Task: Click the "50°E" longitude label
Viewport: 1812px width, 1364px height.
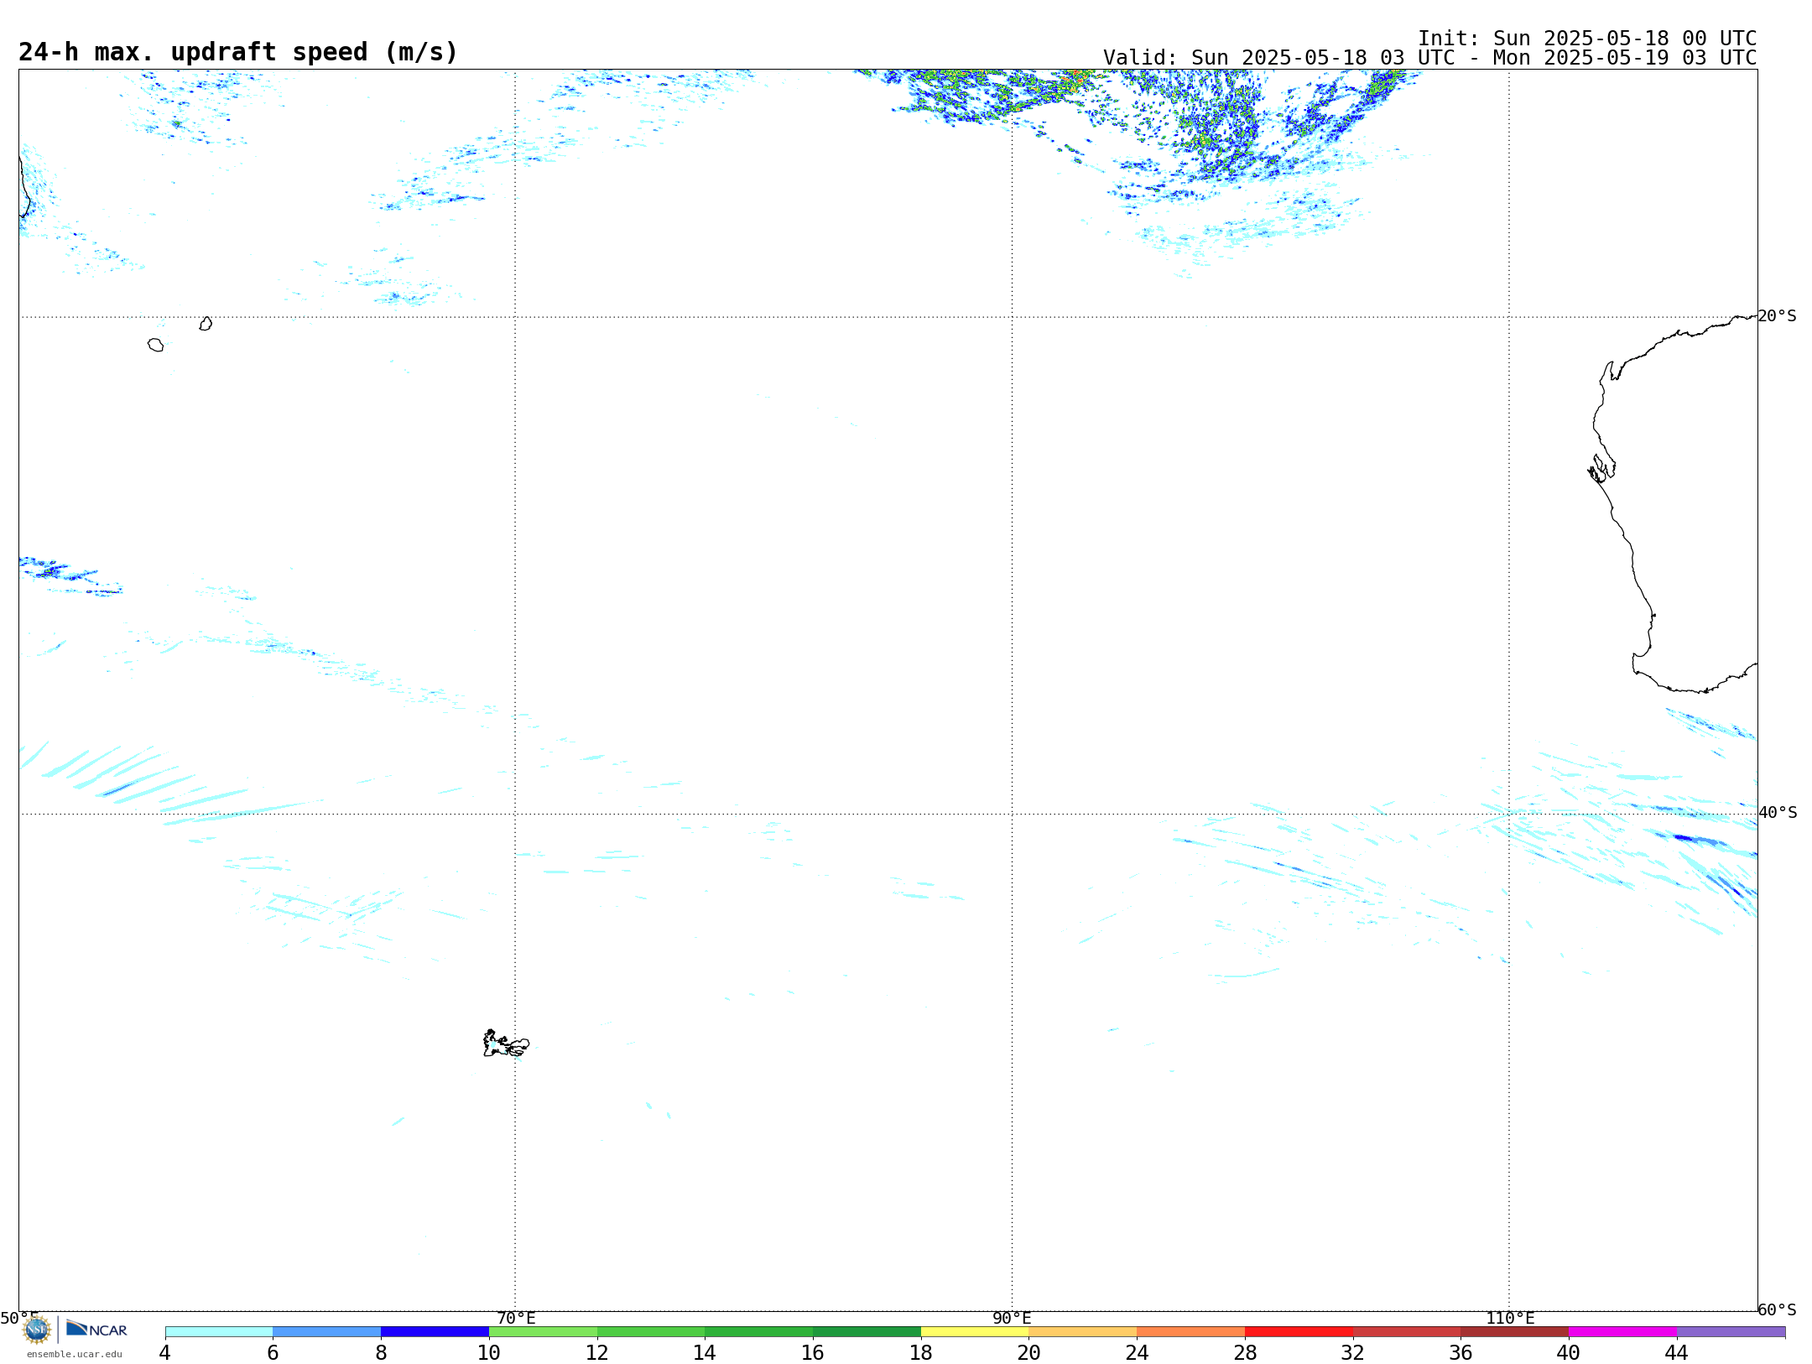Action: point(19,1319)
